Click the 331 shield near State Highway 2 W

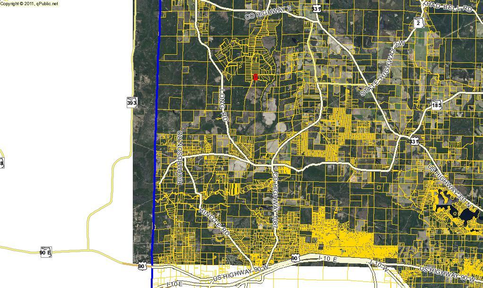pos(414,141)
